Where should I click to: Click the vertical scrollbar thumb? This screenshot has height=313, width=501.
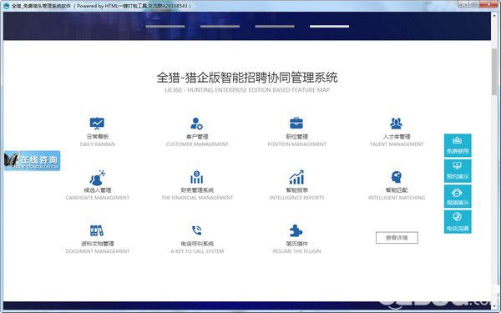click(x=494, y=71)
